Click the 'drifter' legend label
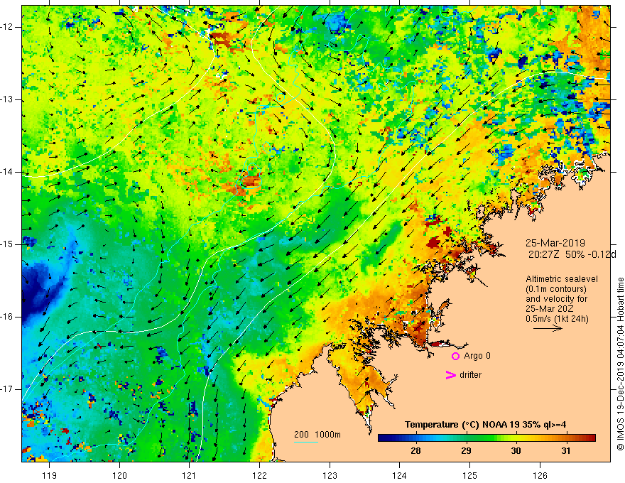 pyautogui.click(x=470, y=375)
